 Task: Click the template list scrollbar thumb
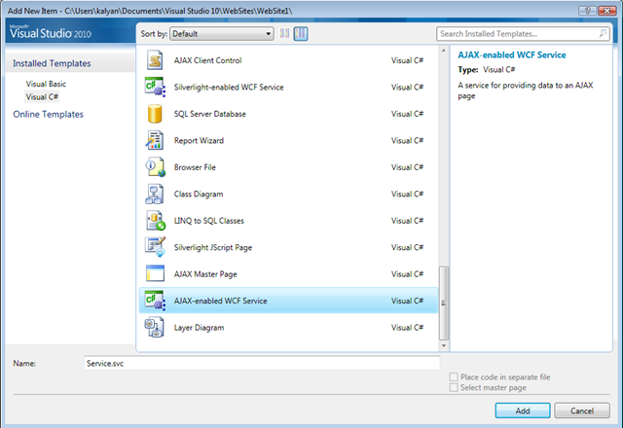pyautogui.click(x=444, y=303)
